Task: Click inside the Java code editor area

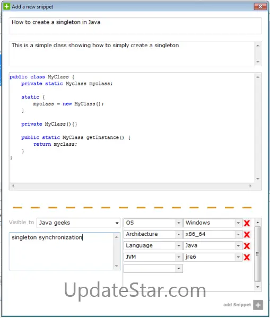Action: point(132,128)
